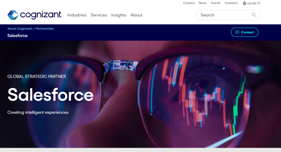This screenshot has width=281, height=152.
Task: Open the Industries menu
Action: pyautogui.click(x=77, y=15)
